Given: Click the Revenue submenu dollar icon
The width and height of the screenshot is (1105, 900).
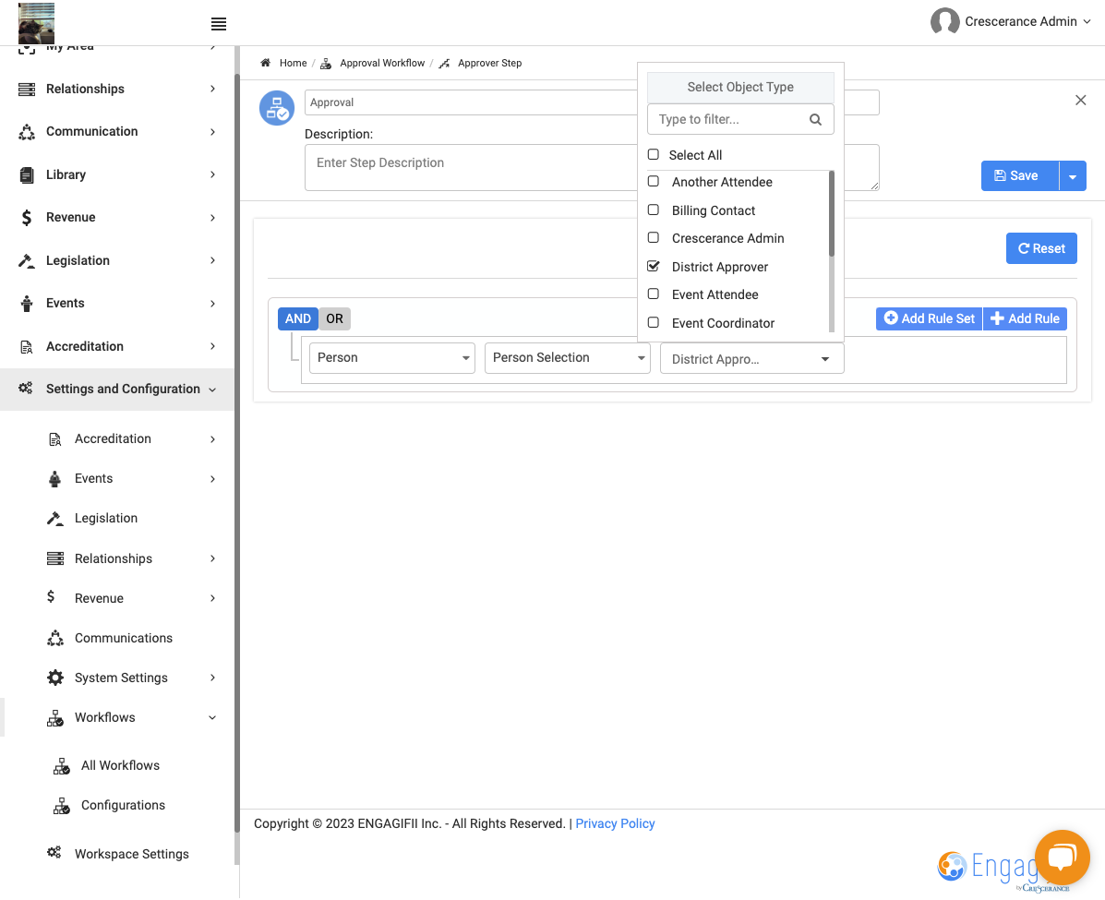Looking at the screenshot, I should (51, 597).
